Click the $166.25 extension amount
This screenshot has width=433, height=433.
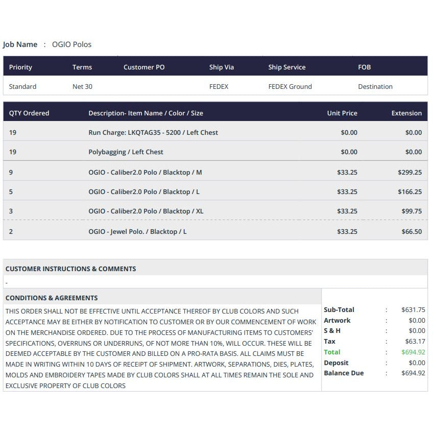point(410,192)
